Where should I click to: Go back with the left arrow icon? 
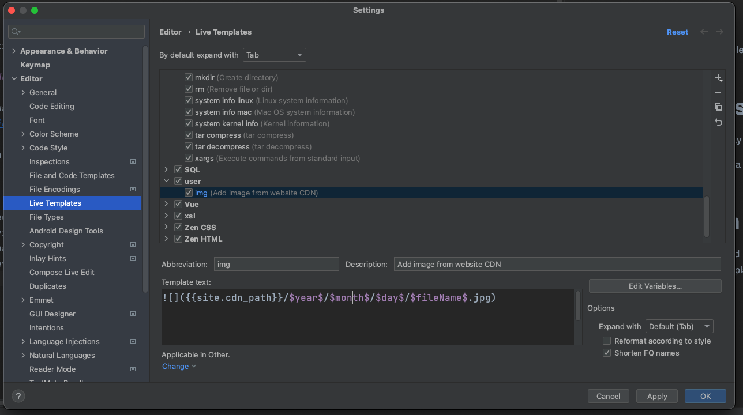pos(704,32)
